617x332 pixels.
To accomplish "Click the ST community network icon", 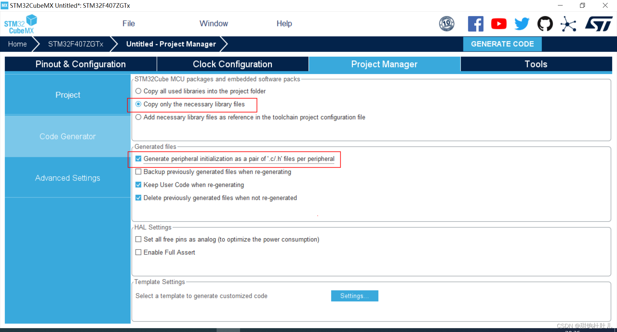I will 568,24.
